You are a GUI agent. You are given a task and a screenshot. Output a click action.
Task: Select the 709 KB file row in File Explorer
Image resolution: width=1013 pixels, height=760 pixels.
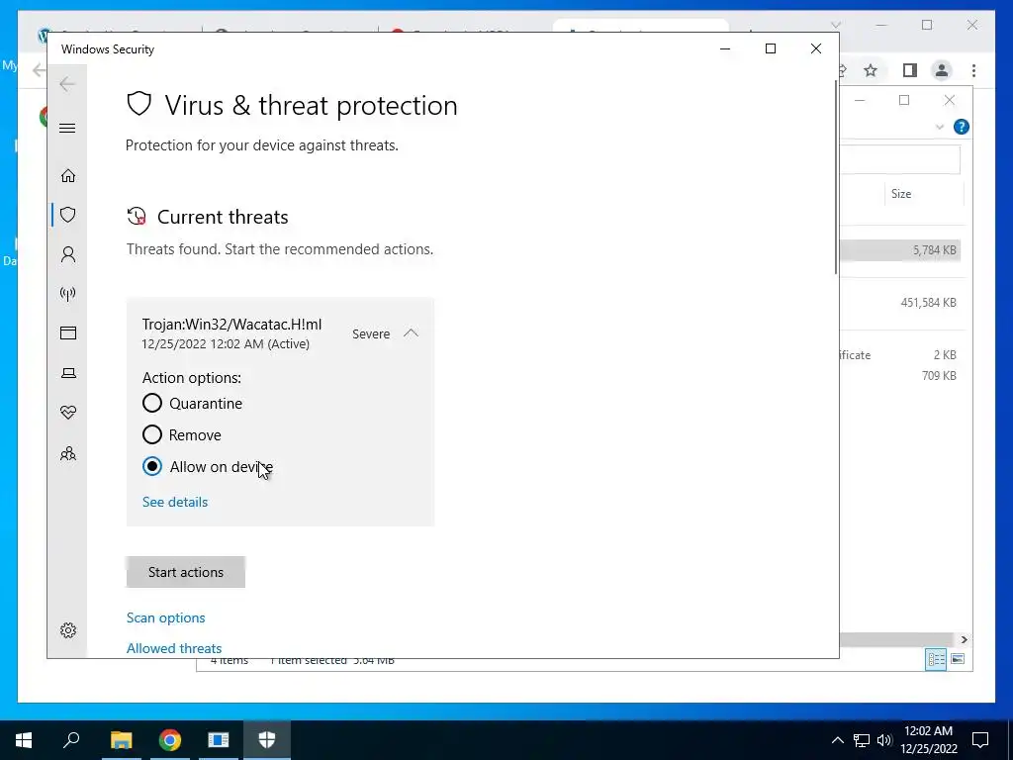tap(900, 375)
